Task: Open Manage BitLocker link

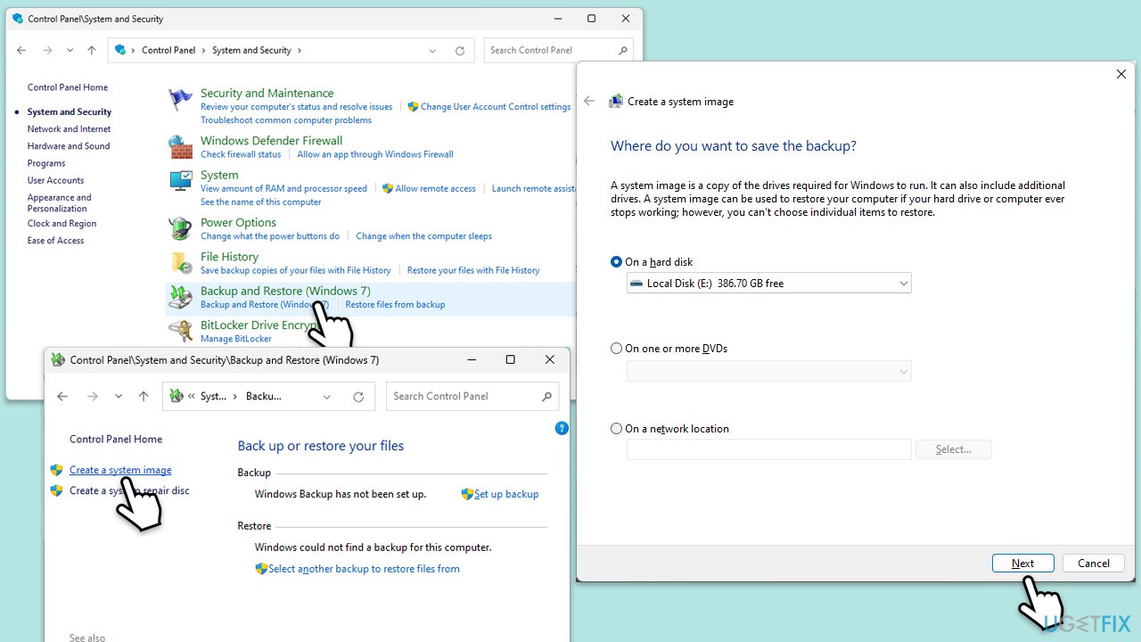Action: pos(235,339)
